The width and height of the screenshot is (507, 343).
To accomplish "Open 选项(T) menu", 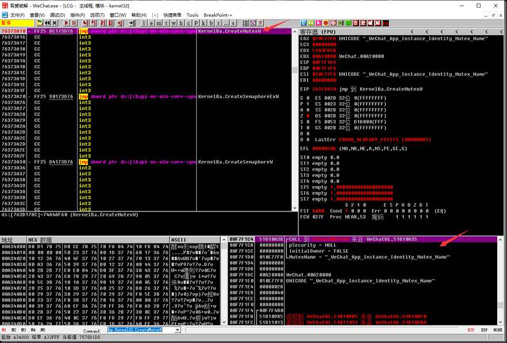I will coord(97,15).
